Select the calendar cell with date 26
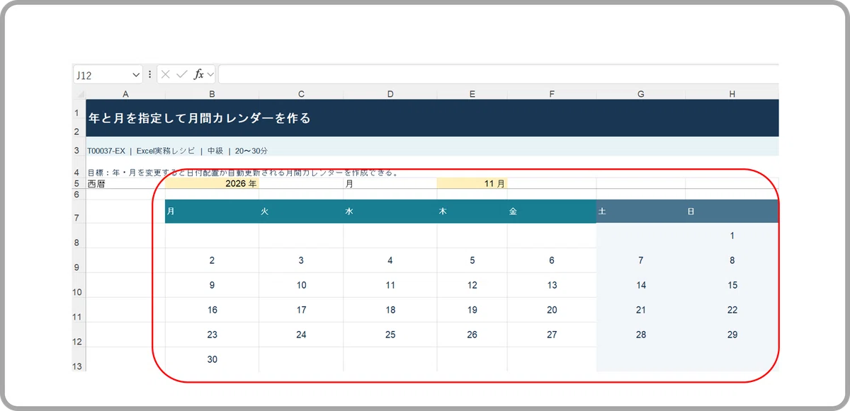Viewport: 850px width, 411px height. point(472,335)
